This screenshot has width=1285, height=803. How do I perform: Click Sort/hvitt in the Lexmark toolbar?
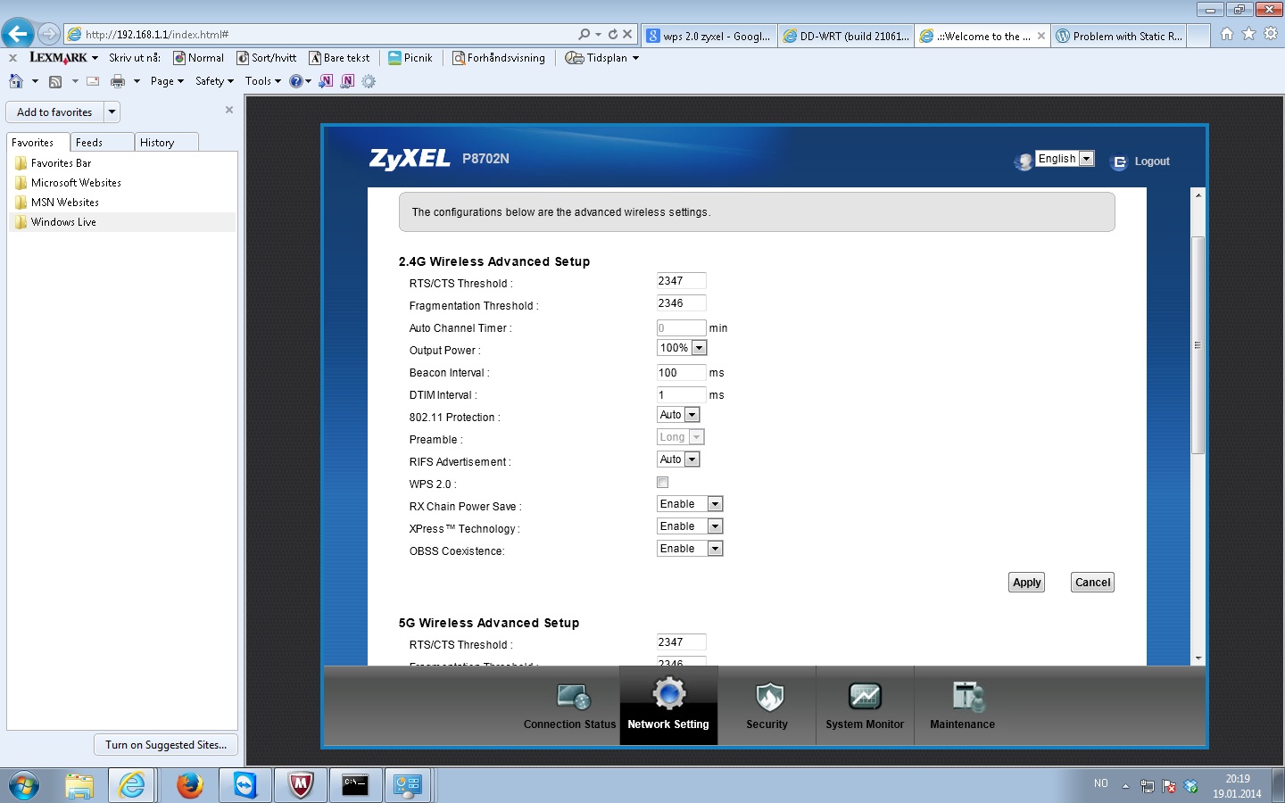tap(266, 58)
